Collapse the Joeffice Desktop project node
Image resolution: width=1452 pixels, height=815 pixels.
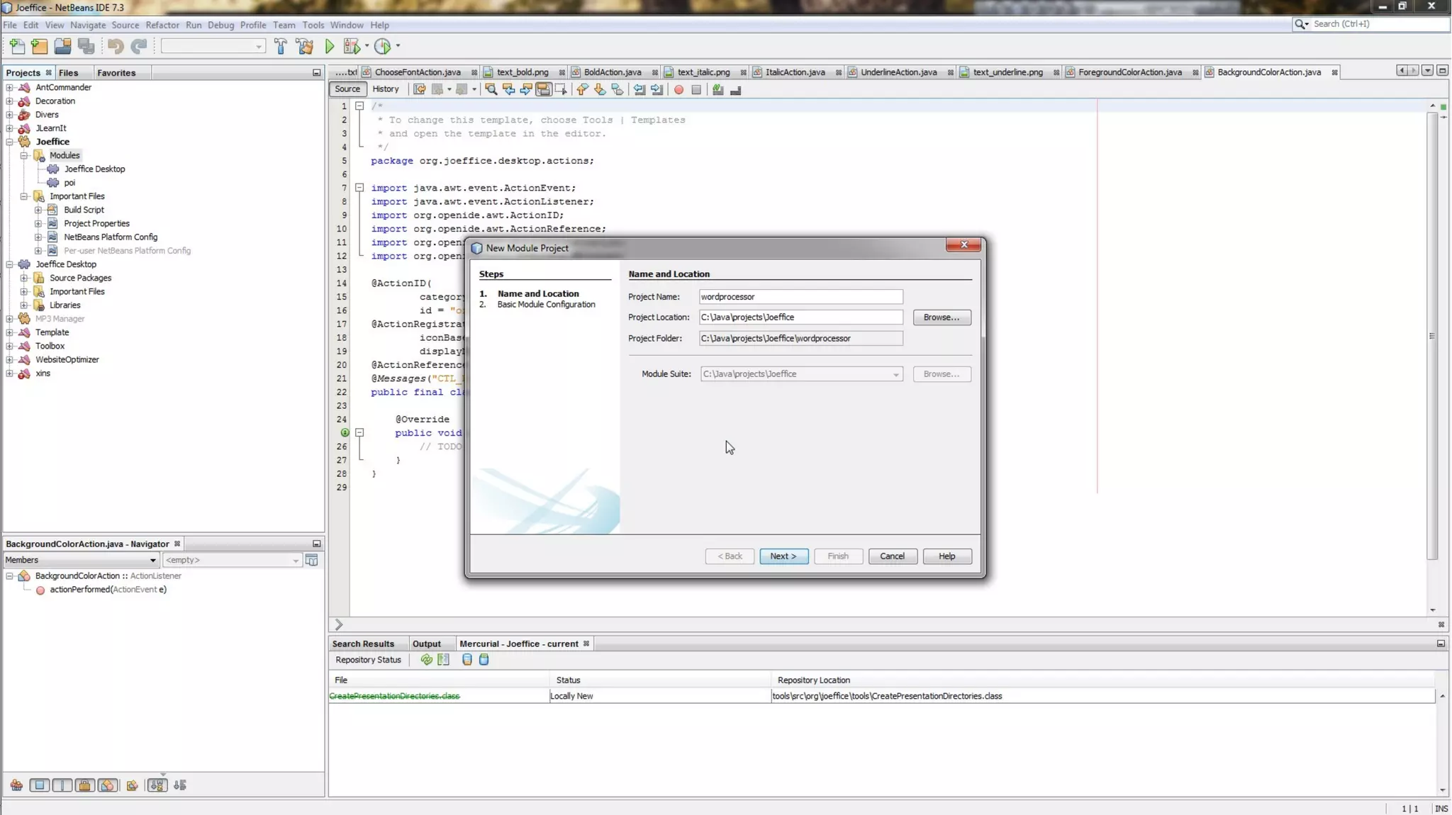(10, 264)
